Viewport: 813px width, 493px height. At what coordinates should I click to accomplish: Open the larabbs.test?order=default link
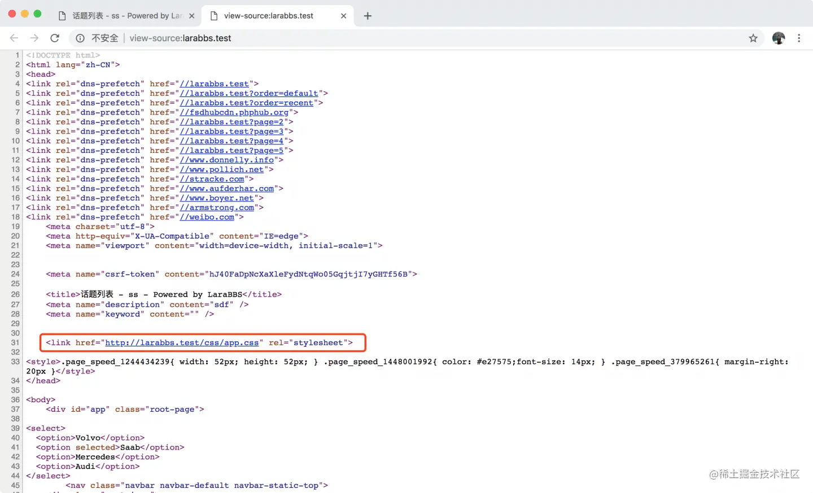[x=249, y=94]
